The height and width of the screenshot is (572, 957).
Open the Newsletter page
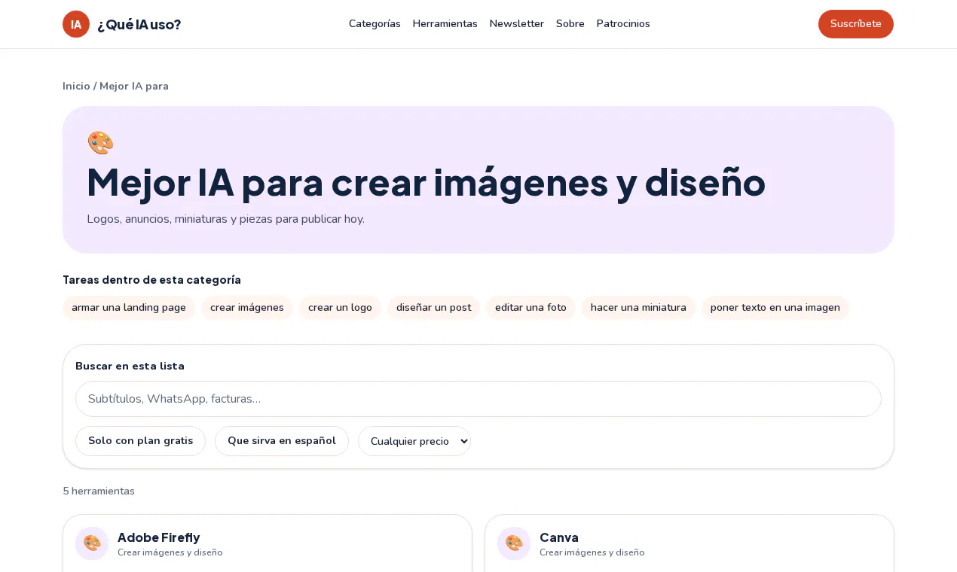(517, 23)
